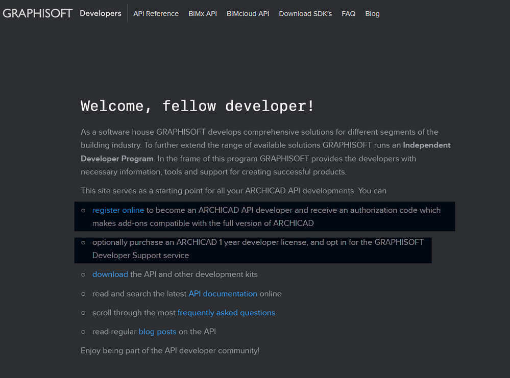Open the FAQ page in the navbar
Screen dimensions: 510x378
click(x=348, y=14)
